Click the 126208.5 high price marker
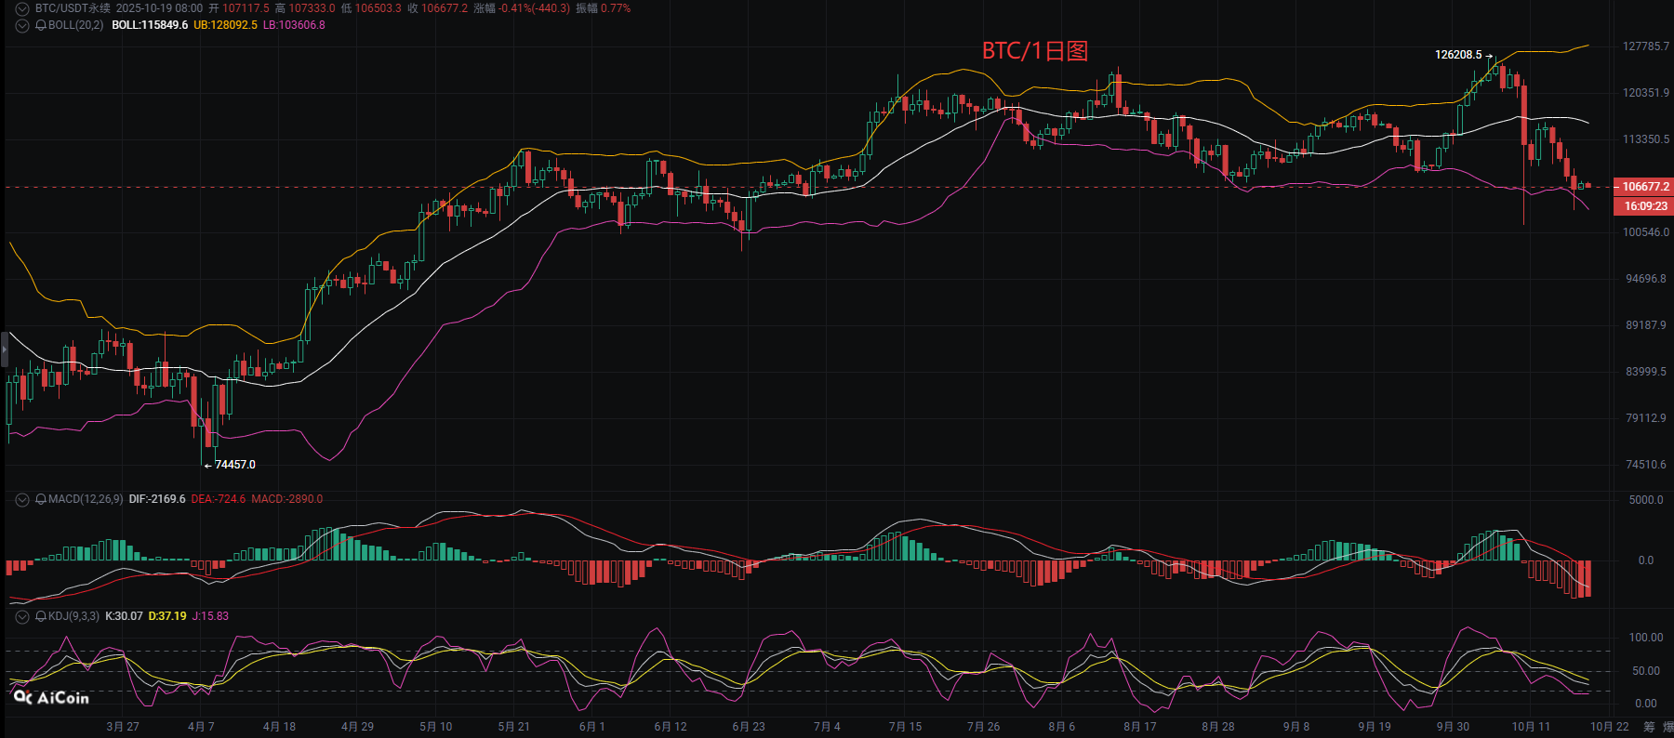 coord(1457,55)
